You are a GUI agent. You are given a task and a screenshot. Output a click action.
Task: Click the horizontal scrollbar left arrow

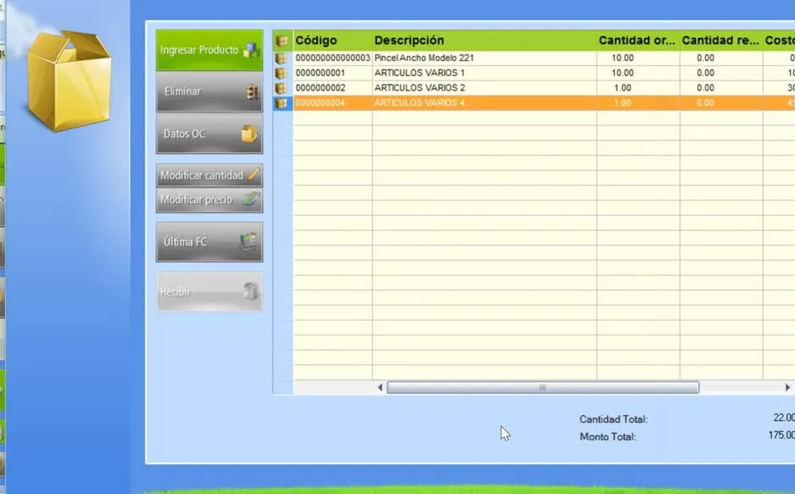click(381, 387)
